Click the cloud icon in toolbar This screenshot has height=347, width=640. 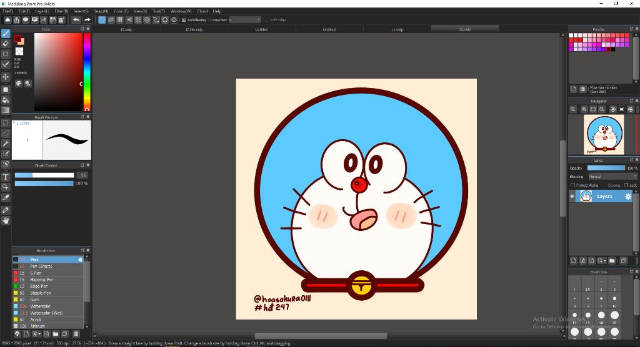pos(7,19)
